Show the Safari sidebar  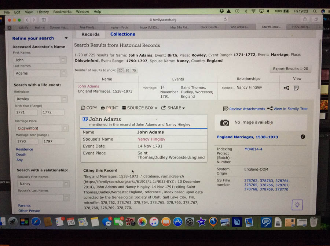44,20
